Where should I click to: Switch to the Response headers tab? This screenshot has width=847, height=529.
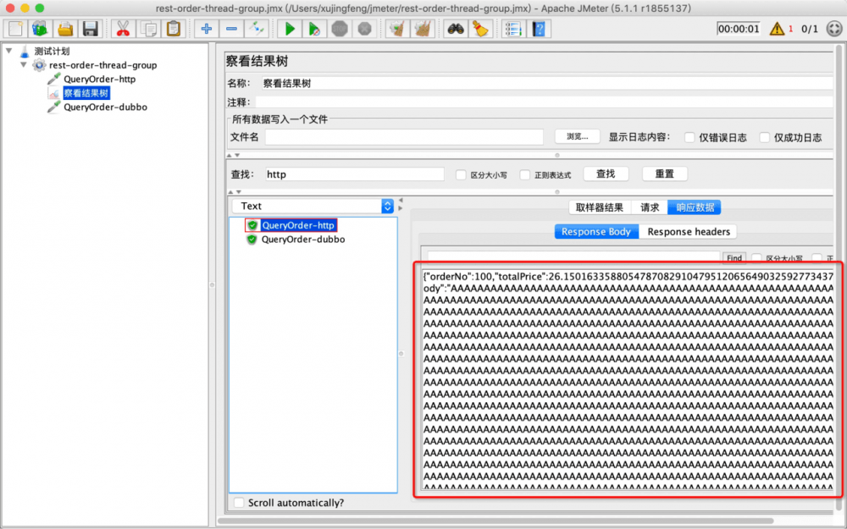pyautogui.click(x=688, y=231)
